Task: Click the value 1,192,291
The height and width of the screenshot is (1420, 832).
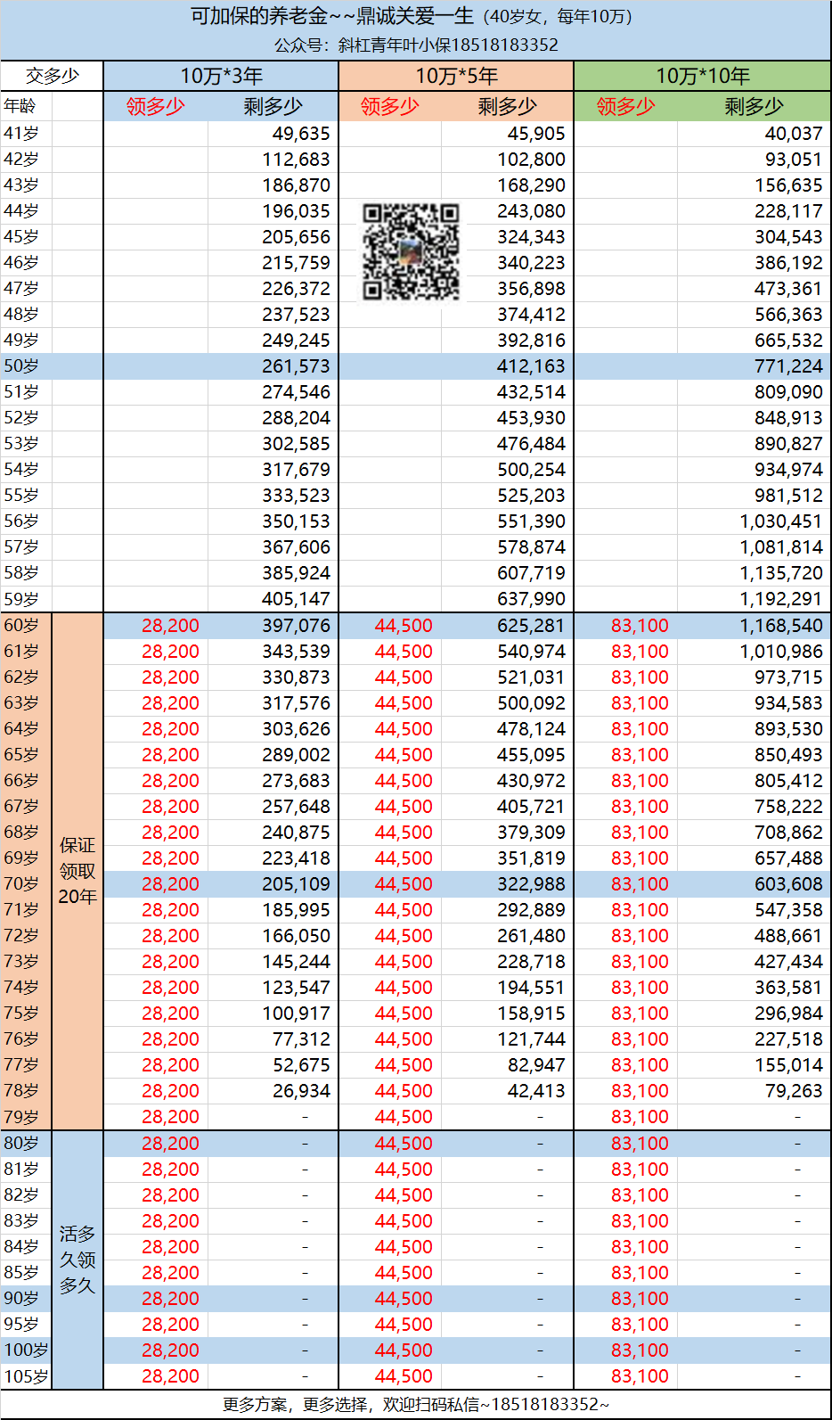Action: 781,599
